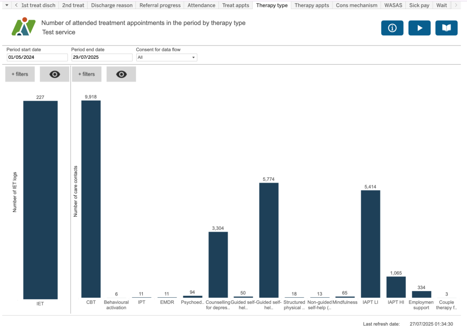Expand the tab list arrow at far left
The height and width of the screenshot is (331, 467).
click(x=6, y=5)
